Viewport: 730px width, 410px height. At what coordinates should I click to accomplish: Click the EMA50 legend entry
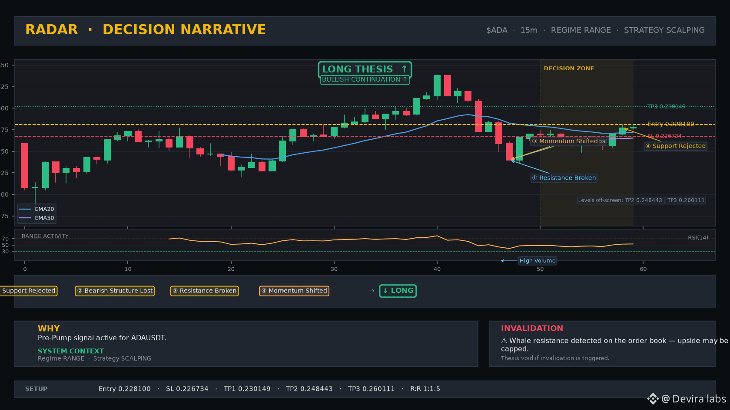point(37,218)
